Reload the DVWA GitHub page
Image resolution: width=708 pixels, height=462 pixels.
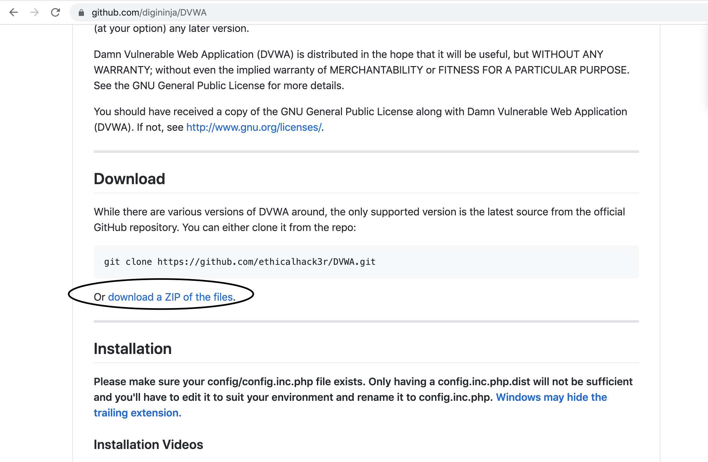[56, 12]
